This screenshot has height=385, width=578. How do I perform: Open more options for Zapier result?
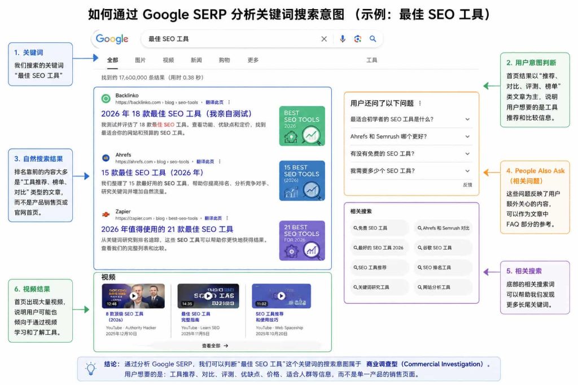pyautogui.click(x=227, y=218)
